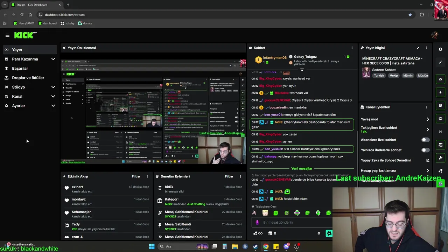
Task: Click the Windows Start button
Action: tap(152, 246)
